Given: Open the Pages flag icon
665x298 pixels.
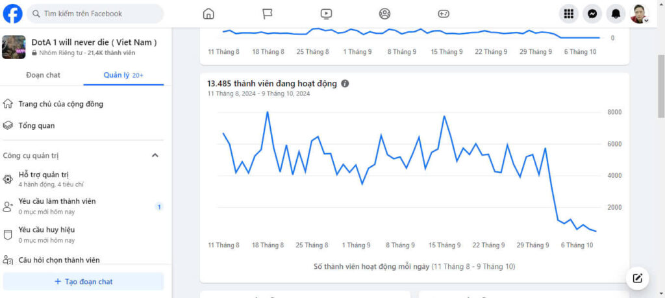Looking at the screenshot, I should (x=268, y=14).
